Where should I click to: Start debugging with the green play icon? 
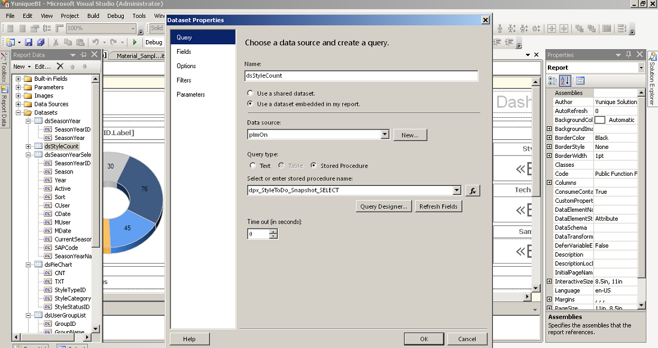click(x=135, y=42)
